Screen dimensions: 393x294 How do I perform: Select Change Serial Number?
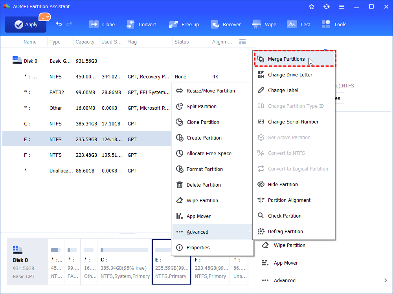(x=294, y=122)
